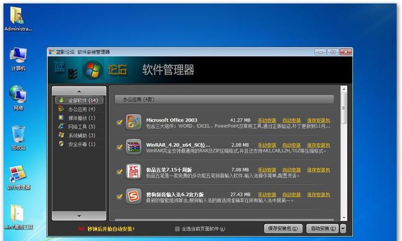Click the 搜狗拼音输入法6.2官方版 title text
The height and width of the screenshot is (241, 402).
(175, 195)
